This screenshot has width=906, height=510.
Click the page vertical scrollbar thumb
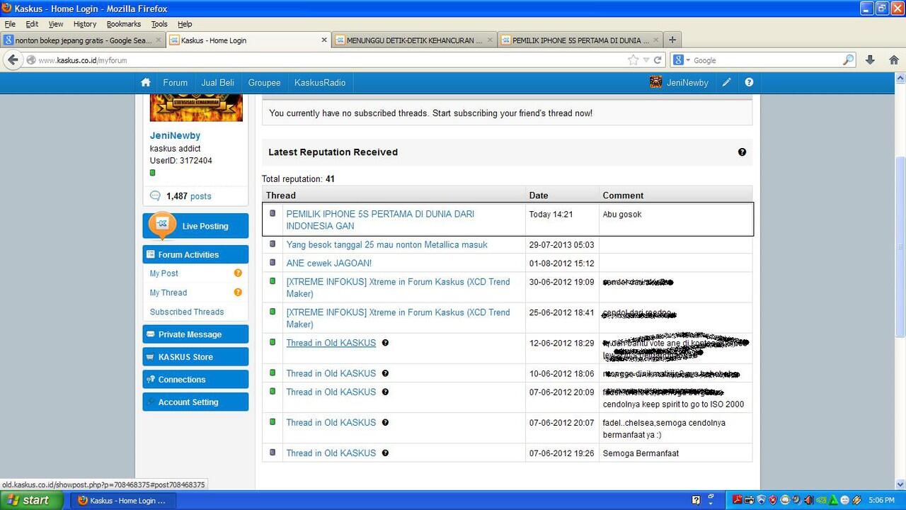click(x=900, y=247)
